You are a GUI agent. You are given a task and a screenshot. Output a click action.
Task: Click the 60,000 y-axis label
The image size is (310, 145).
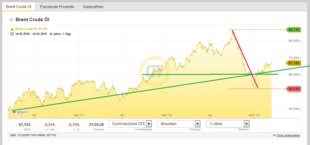pos(293,75)
